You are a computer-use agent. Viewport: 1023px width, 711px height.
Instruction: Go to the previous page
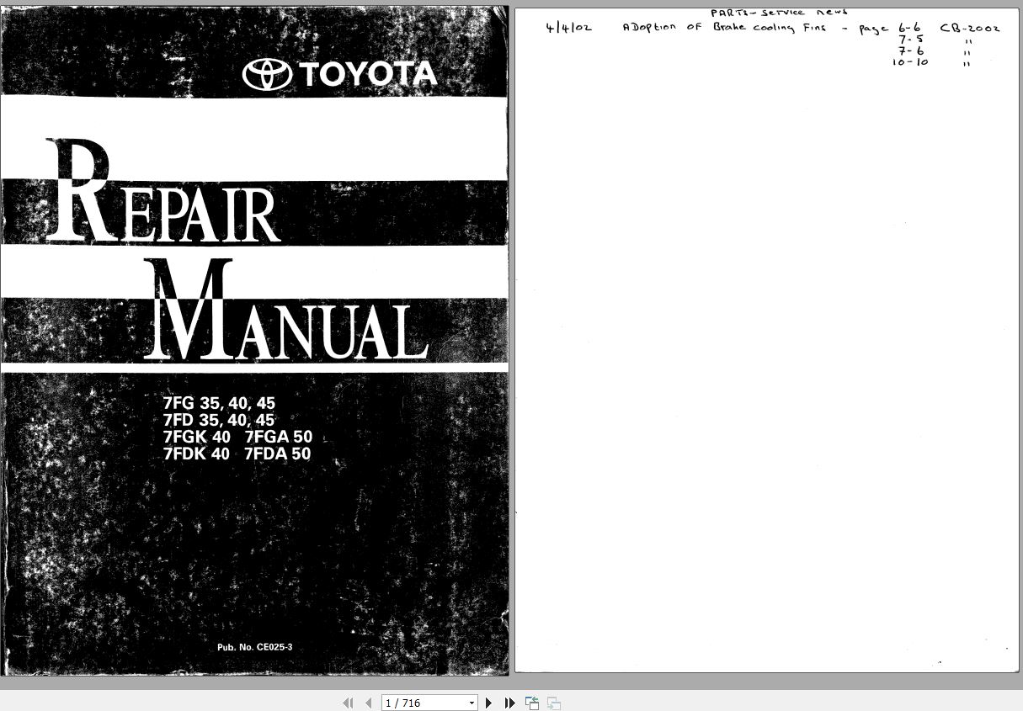(x=368, y=703)
